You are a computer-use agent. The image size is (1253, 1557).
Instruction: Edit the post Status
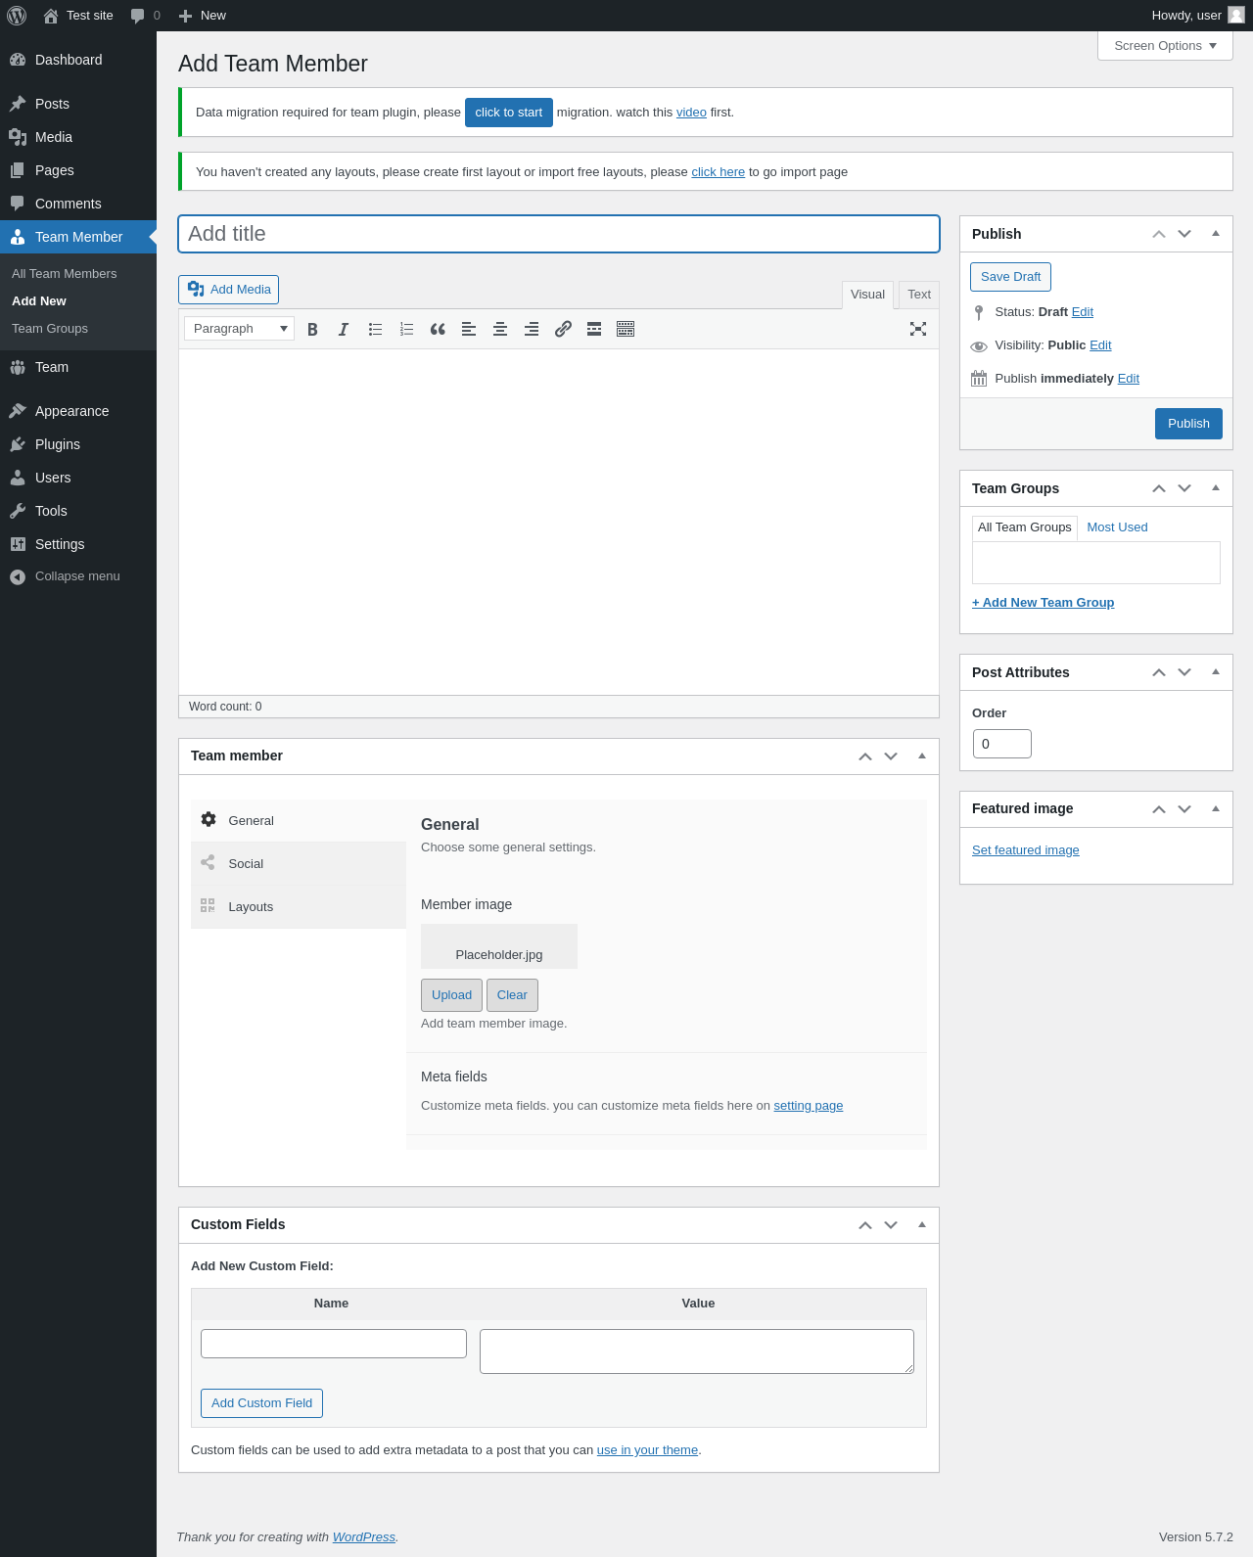coord(1083,312)
